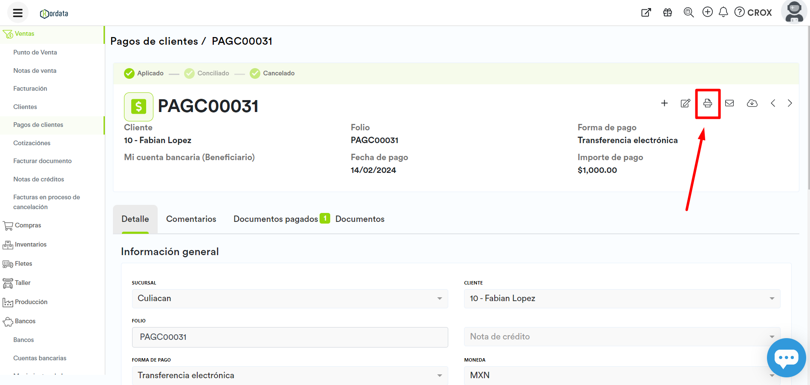The height and width of the screenshot is (385, 810).
Task: Click the print icon for payment PAGC00031
Action: click(x=707, y=103)
